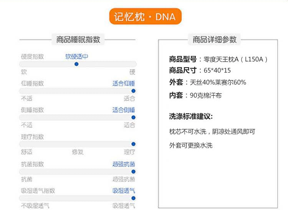Click the 软 end label of hardness slider
Image resolution: width=288 pixels, height=210 pixels.
(24, 72)
